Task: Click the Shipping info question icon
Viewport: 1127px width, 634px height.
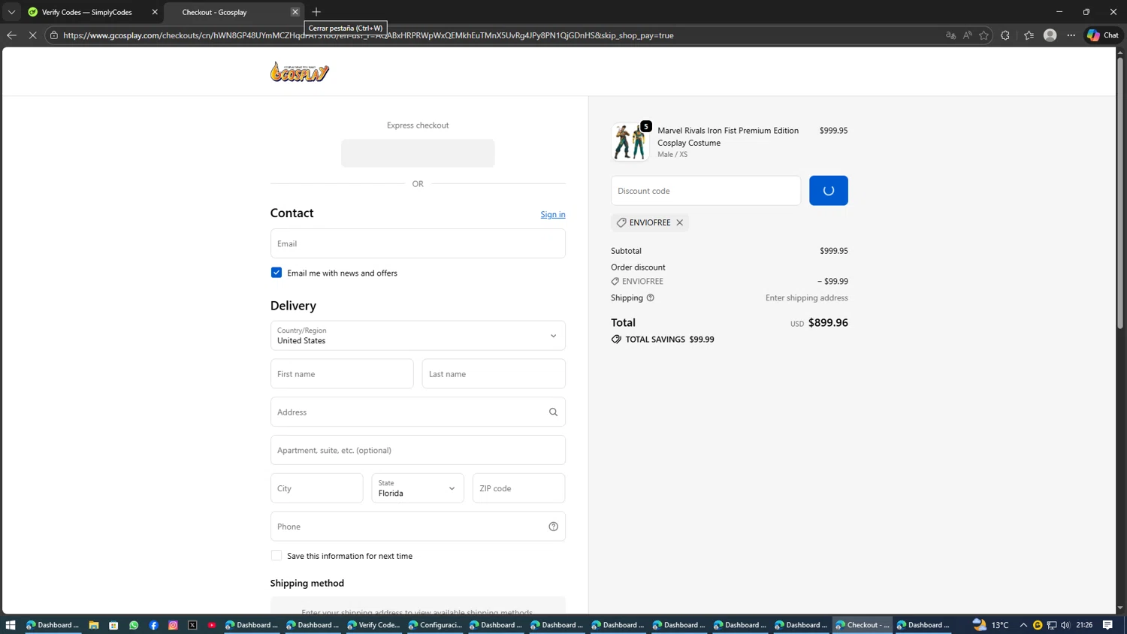Action: [x=651, y=298]
